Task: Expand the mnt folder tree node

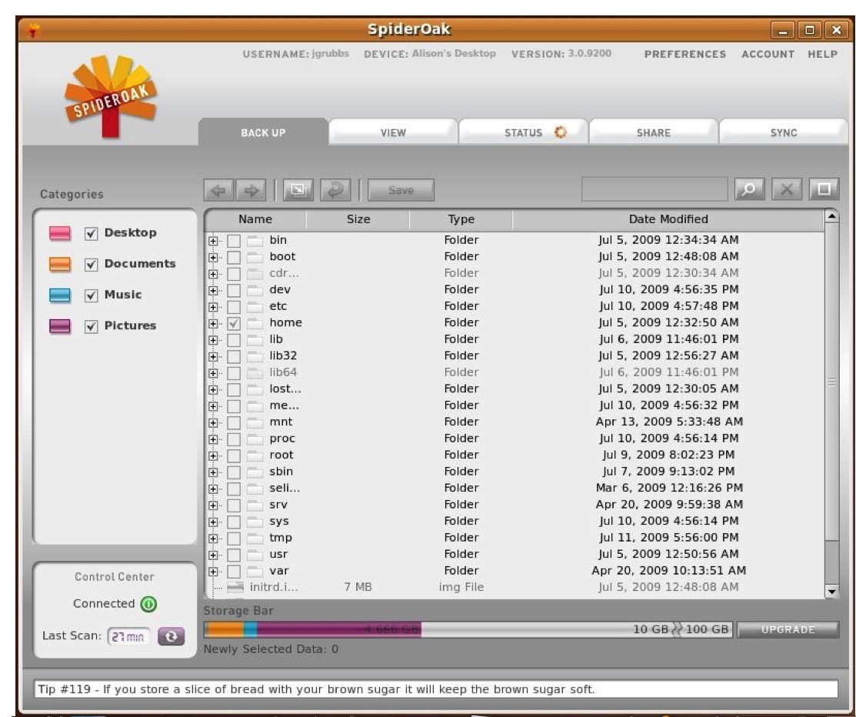Action: tap(213, 422)
